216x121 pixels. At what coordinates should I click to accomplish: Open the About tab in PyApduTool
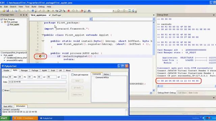click(x=68, y=70)
